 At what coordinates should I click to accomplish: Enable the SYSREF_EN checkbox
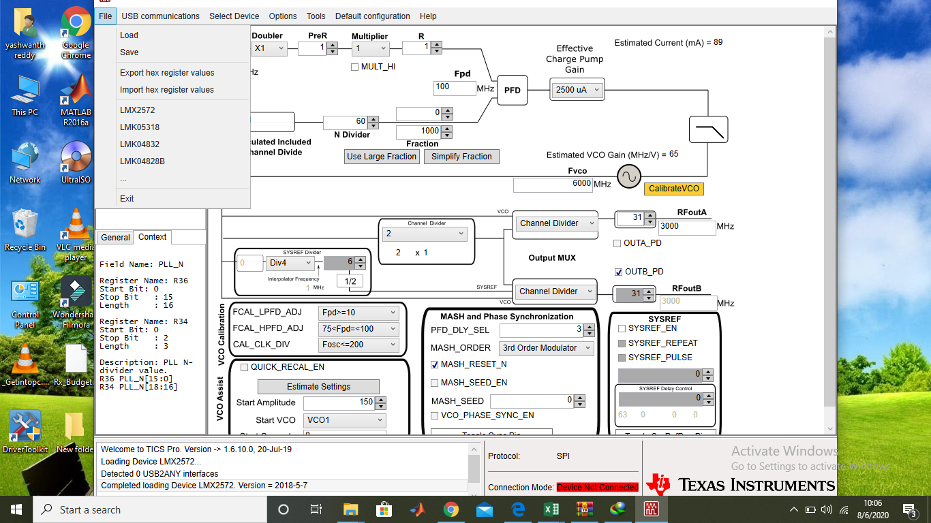click(x=622, y=328)
